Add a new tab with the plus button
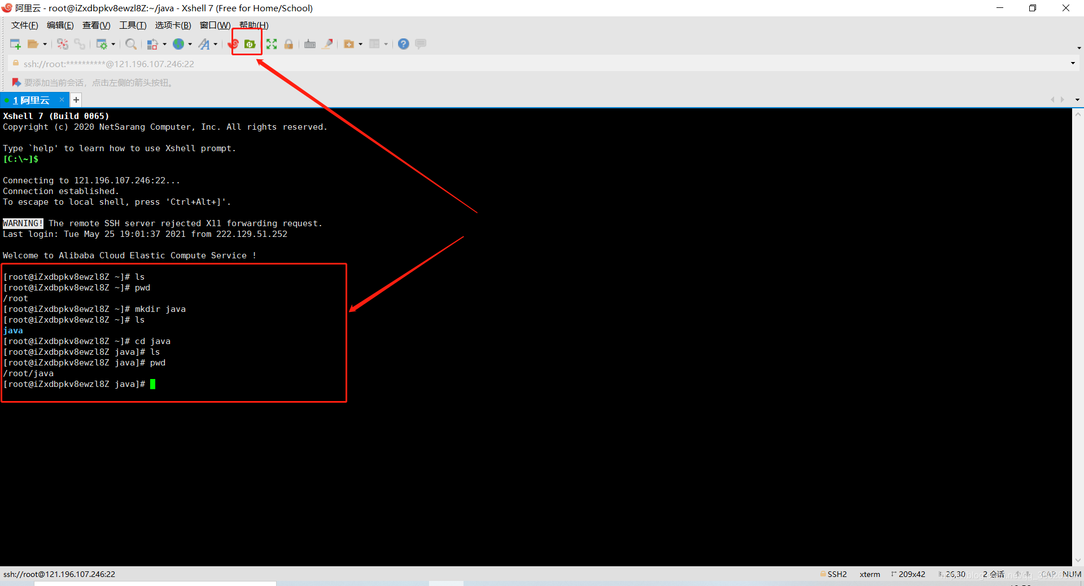This screenshot has width=1084, height=586. (x=76, y=100)
